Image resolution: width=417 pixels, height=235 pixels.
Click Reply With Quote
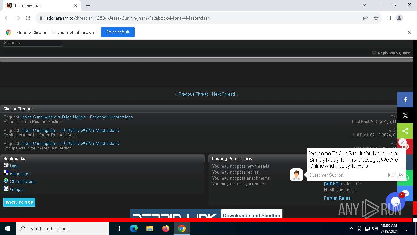(x=391, y=53)
